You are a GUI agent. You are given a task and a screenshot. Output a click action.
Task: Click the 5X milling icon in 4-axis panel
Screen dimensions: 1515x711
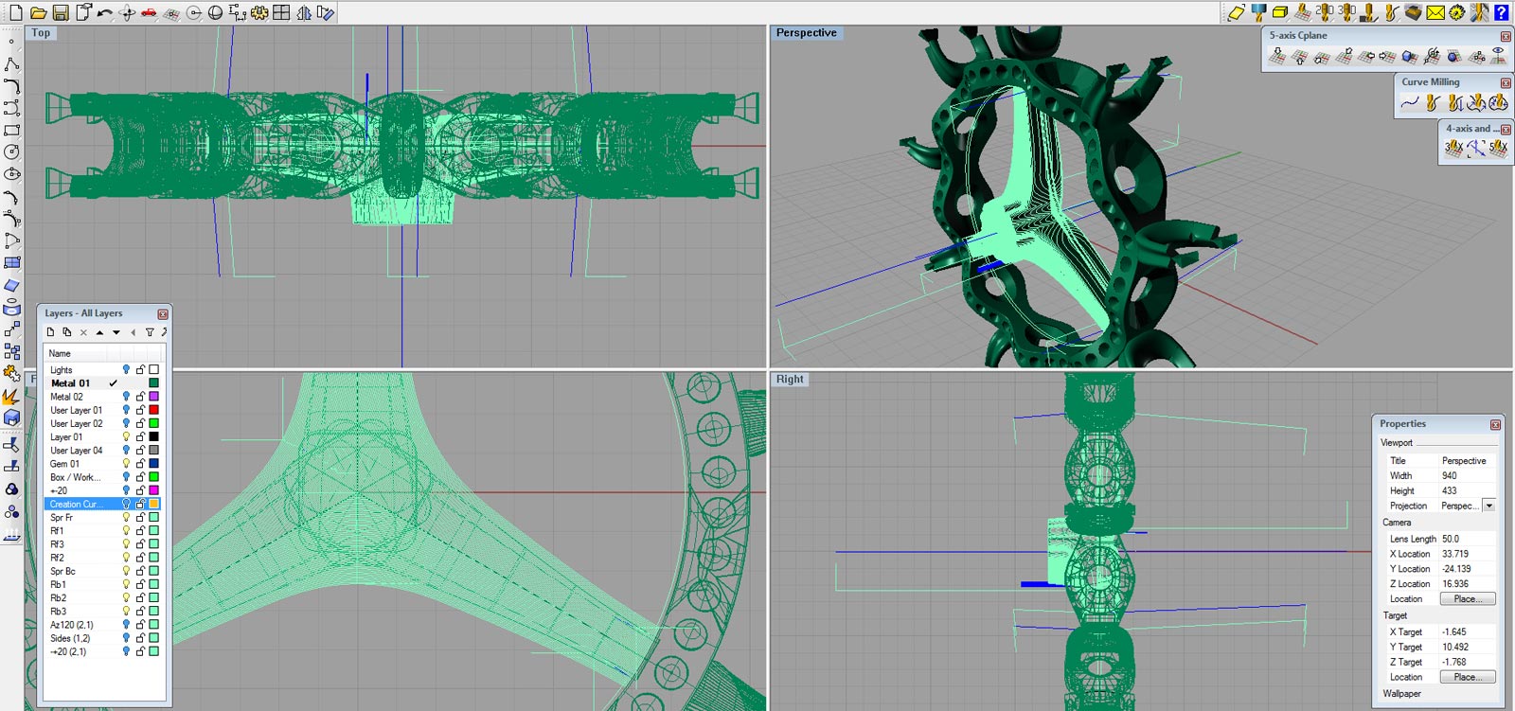click(x=1497, y=148)
